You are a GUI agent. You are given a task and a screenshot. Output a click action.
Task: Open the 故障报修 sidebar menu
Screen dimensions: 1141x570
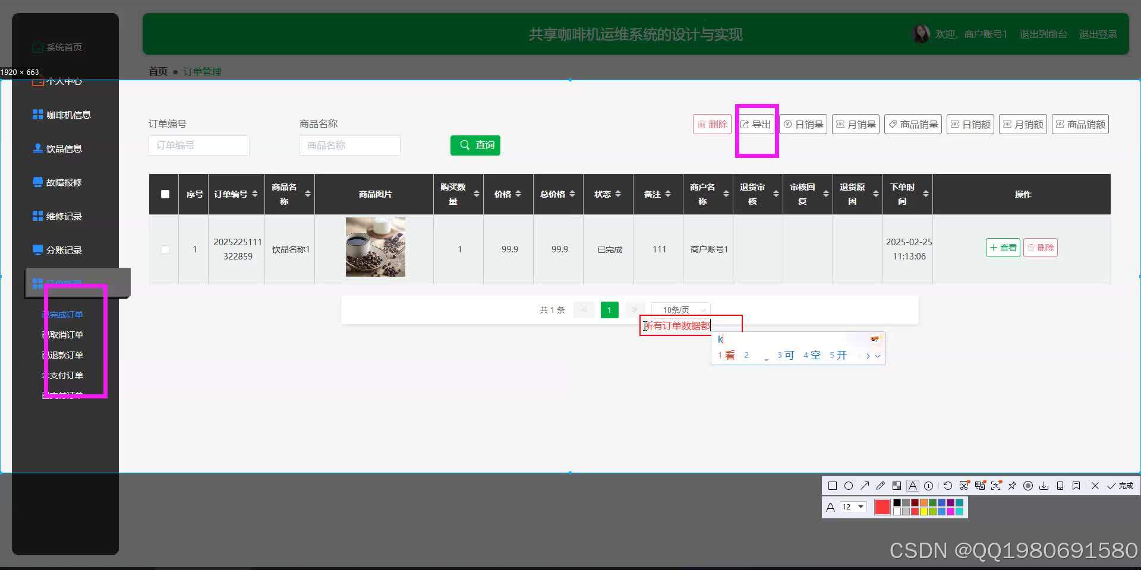point(64,182)
